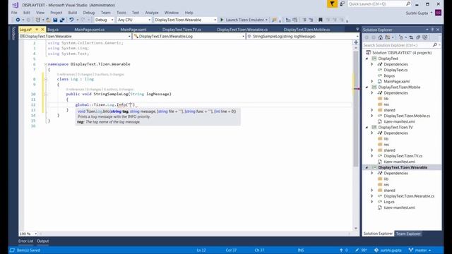Click the Quick Launch magnifier icon
Screen dimensions: 452x254
coord(408,4)
